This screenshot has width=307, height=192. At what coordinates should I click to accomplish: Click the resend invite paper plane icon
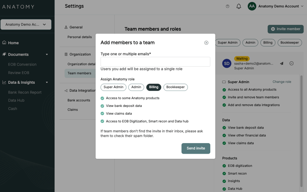(281, 64)
